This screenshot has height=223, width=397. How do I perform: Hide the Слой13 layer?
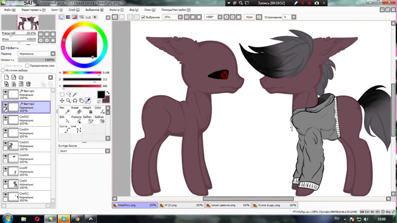click(5, 143)
